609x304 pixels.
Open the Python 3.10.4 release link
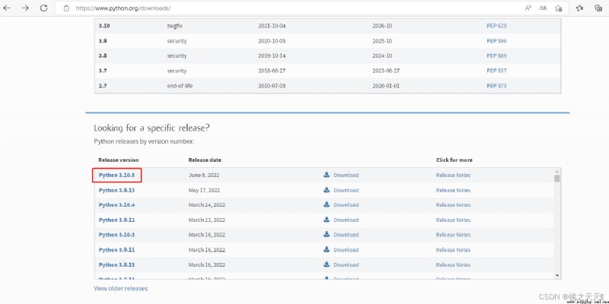[x=117, y=205]
